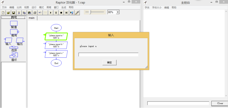228x108 pixels.
Task: Click the run-with-monitor toolbar icon
Action: pos(72,13)
